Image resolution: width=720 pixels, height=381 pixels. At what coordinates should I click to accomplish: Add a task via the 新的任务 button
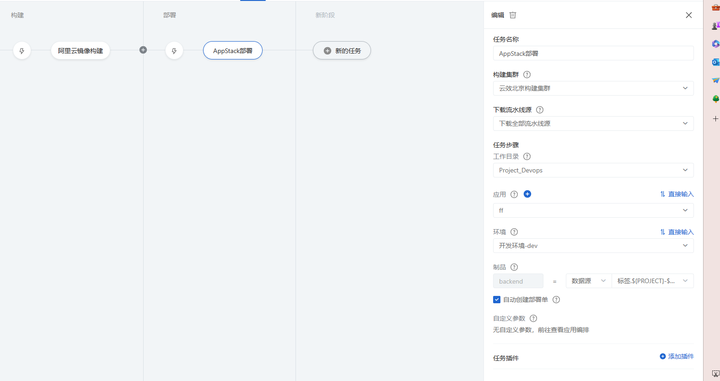point(342,51)
